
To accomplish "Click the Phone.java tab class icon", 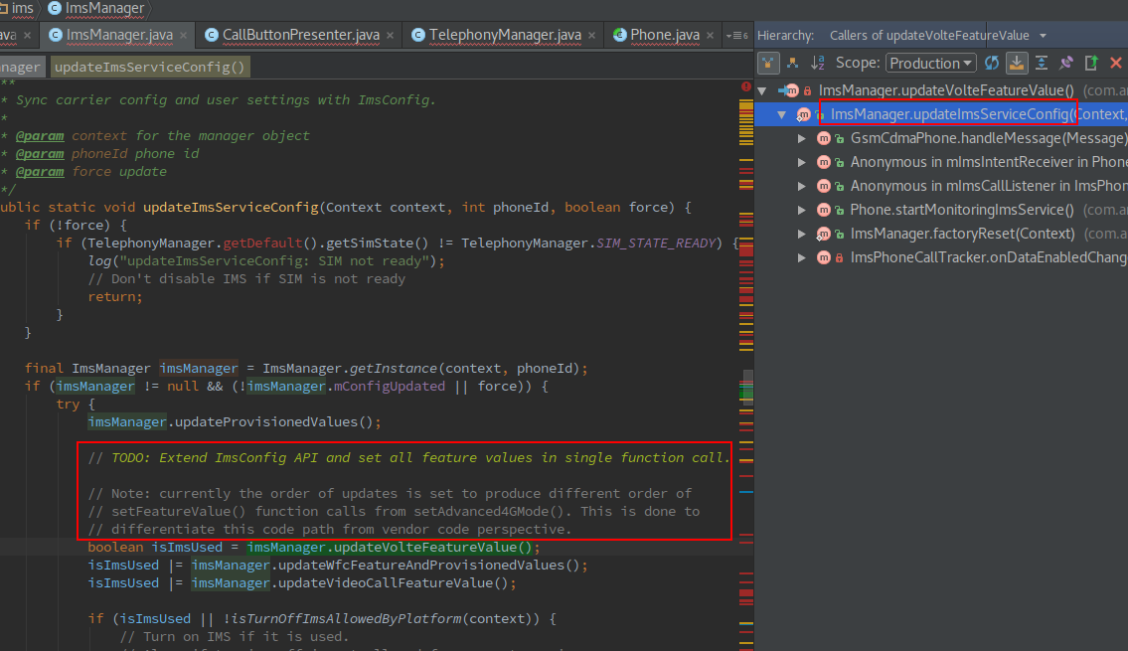I will pos(619,35).
